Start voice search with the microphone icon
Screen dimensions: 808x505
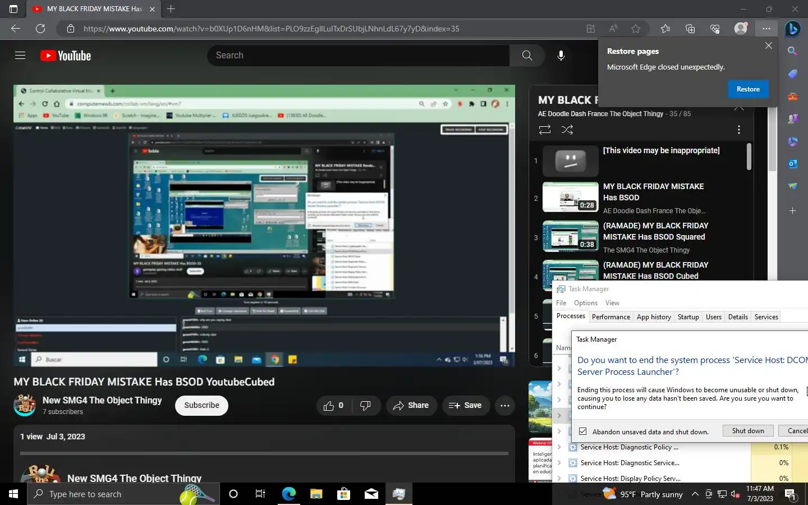pos(561,56)
